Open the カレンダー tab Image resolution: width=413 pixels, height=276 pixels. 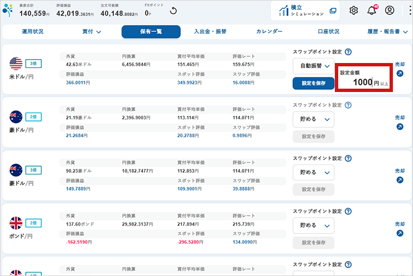(x=269, y=32)
